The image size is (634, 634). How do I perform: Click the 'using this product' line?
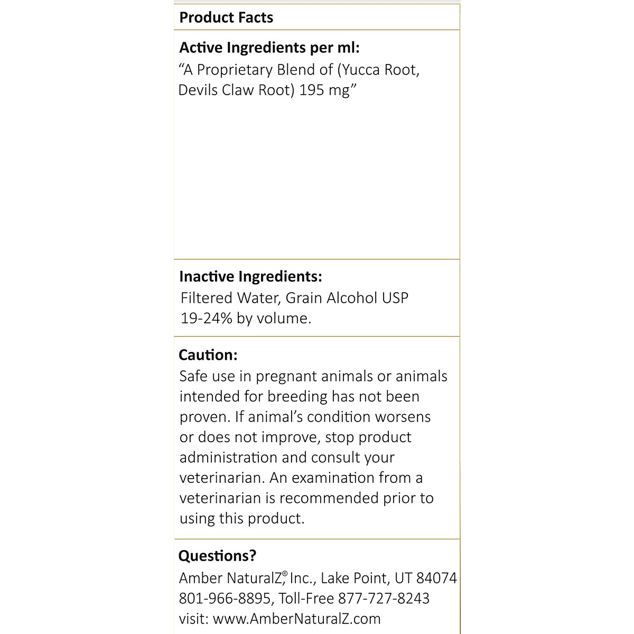click(x=242, y=518)
